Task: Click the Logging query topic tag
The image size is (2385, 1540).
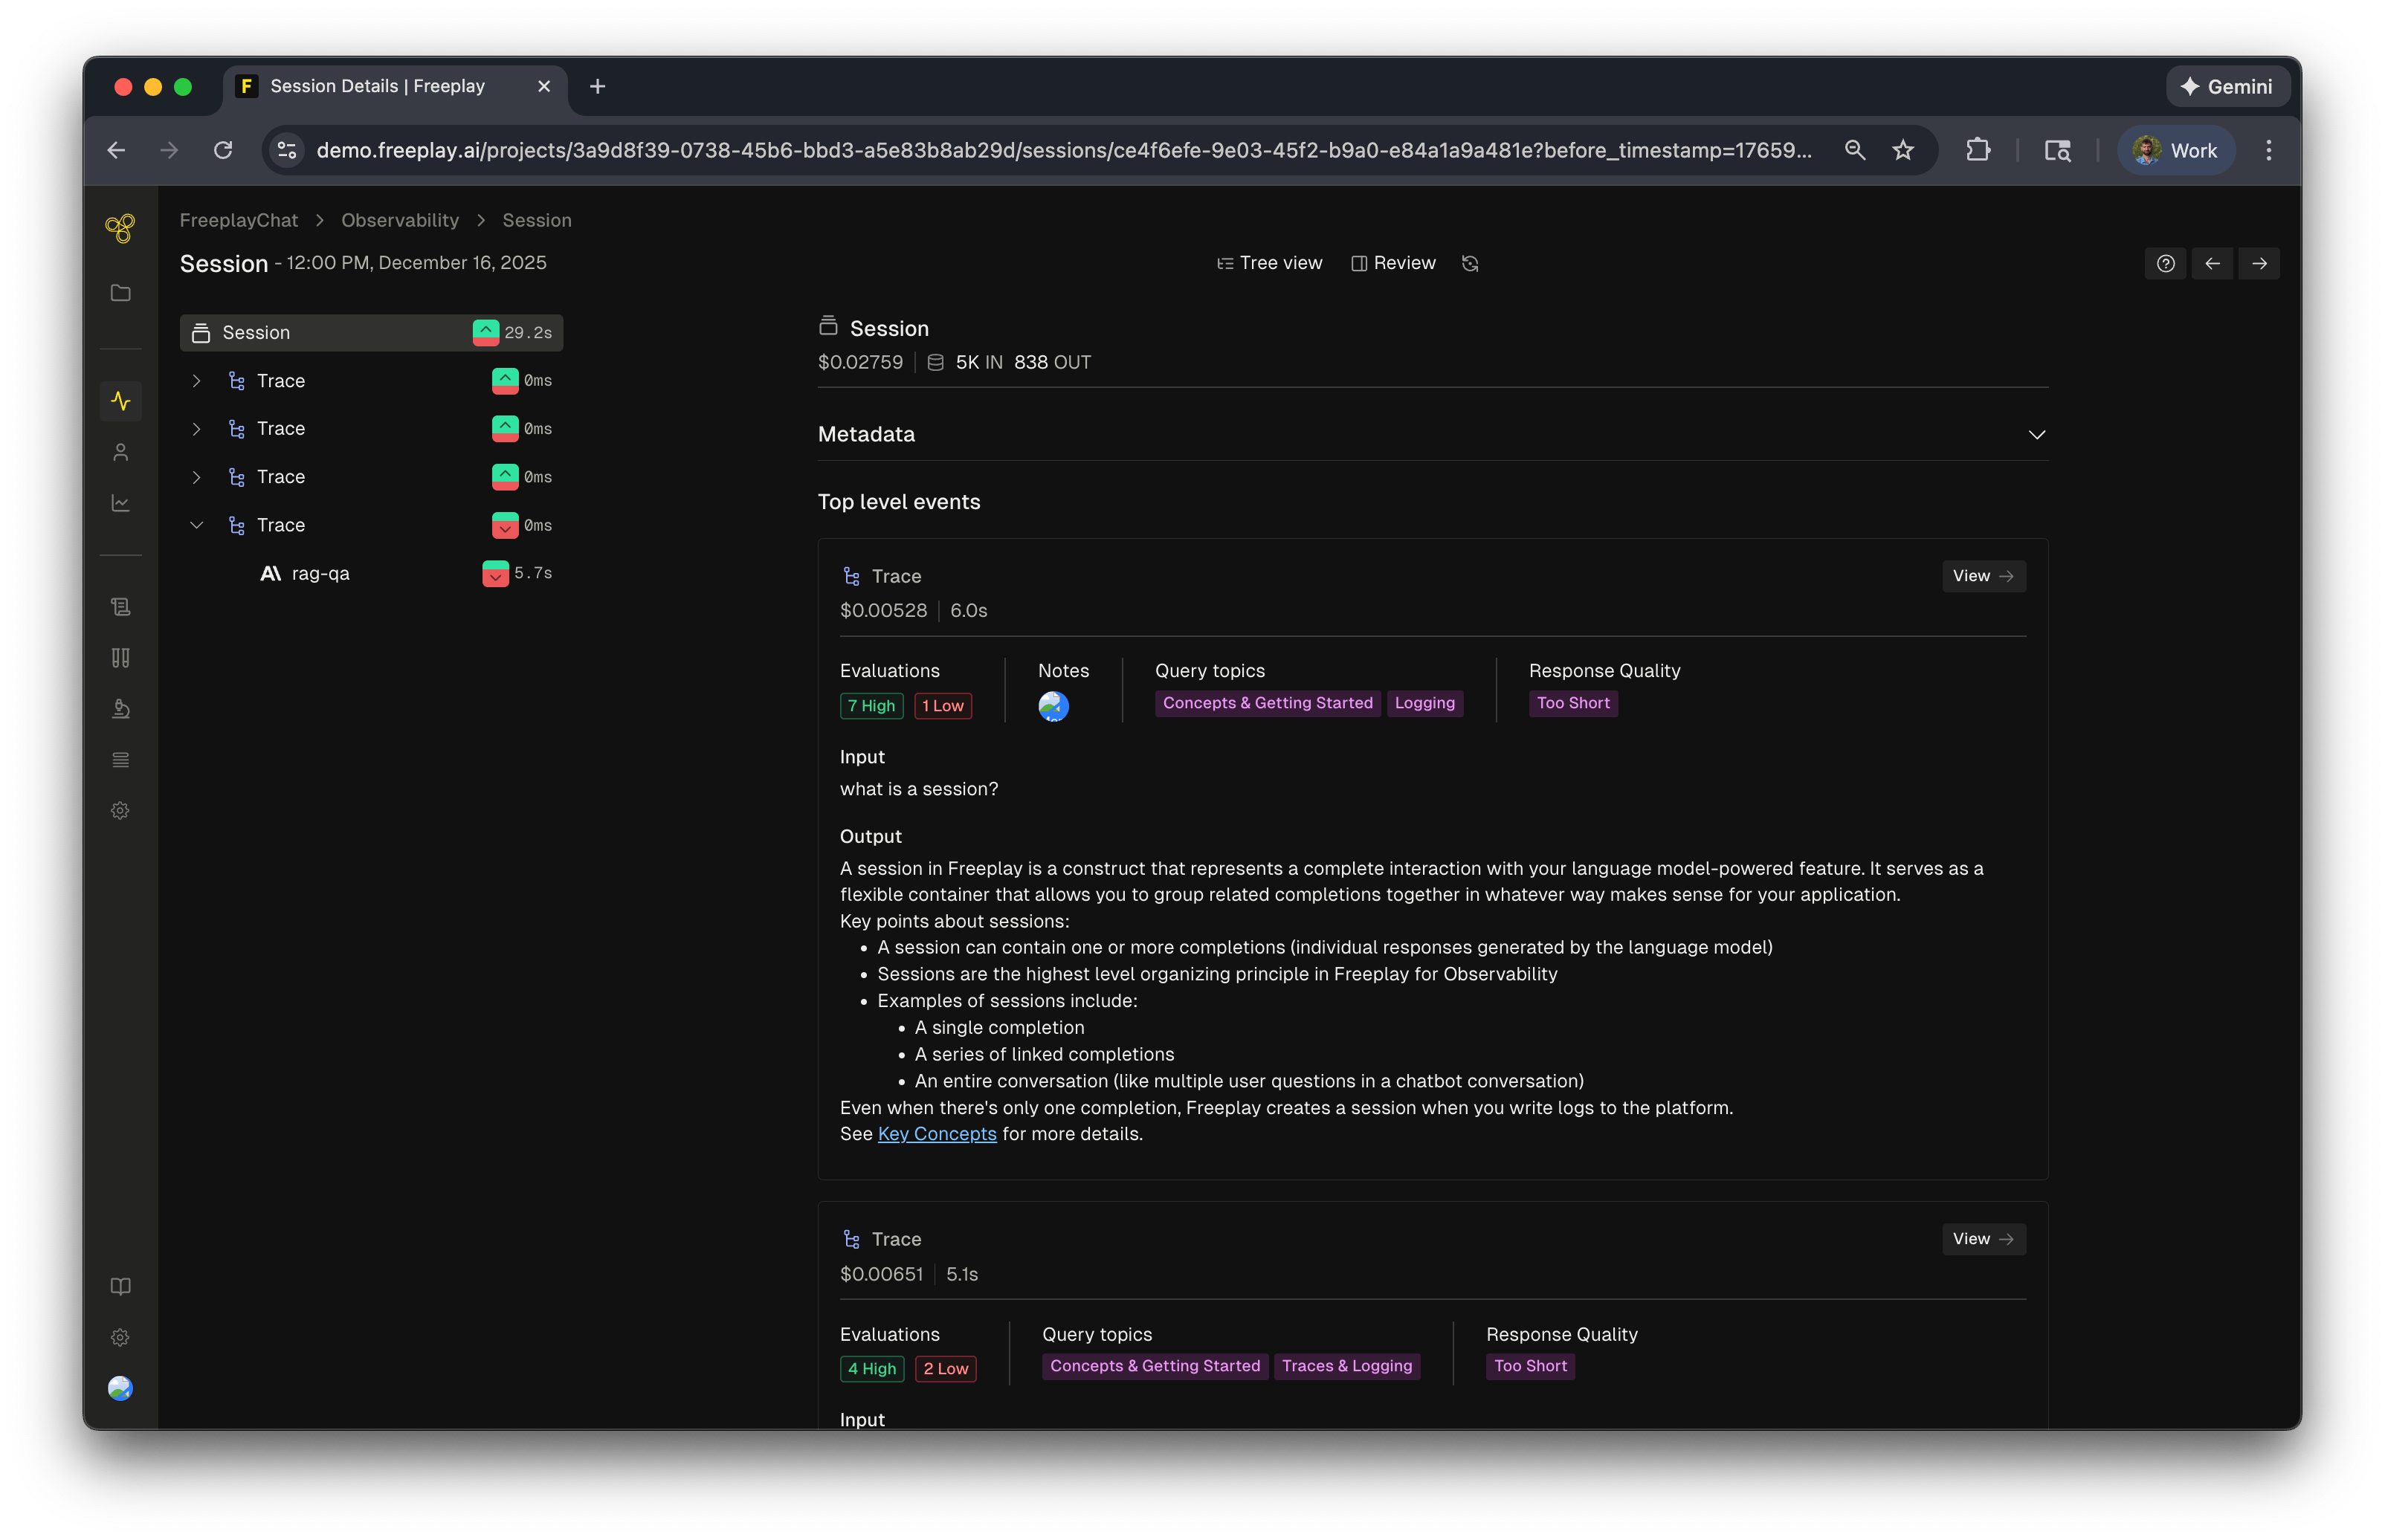Action: pyautogui.click(x=1424, y=703)
